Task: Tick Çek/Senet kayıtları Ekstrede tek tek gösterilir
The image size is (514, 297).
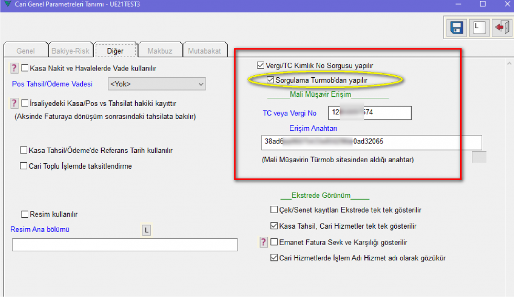Action: click(274, 210)
